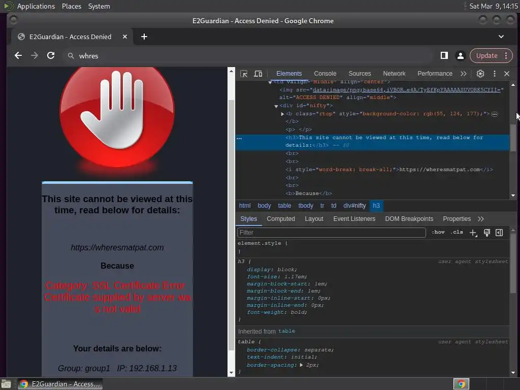Close the E2Guardian - Access Denied tab
Image resolution: width=520 pixels, height=390 pixels.
125,37
